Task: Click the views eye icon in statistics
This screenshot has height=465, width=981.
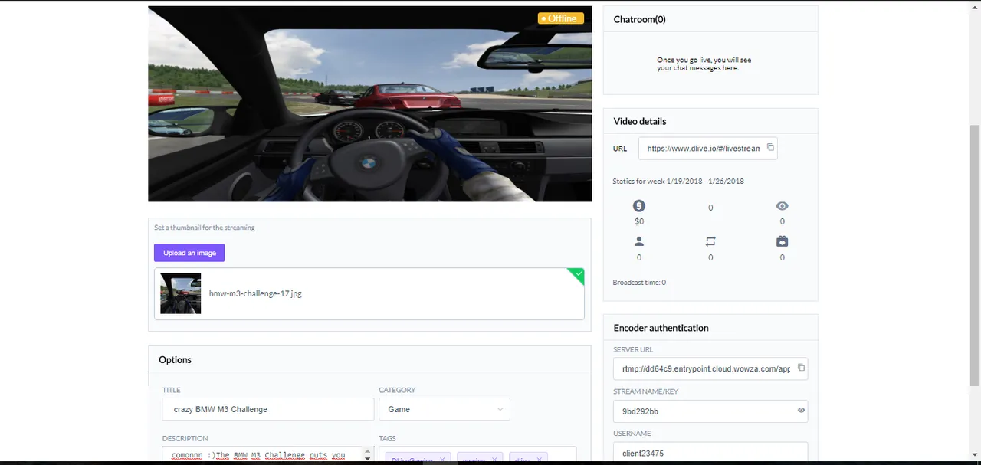Action: pyautogui.click(x=782, y=206)
